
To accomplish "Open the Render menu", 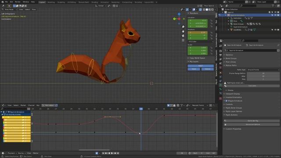I will pyautogui.click(x=18, y=2).
